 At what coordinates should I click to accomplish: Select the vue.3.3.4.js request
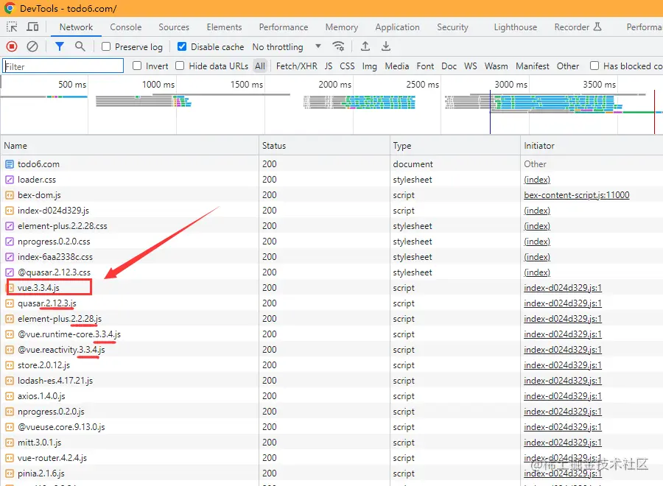pos(38,288)
